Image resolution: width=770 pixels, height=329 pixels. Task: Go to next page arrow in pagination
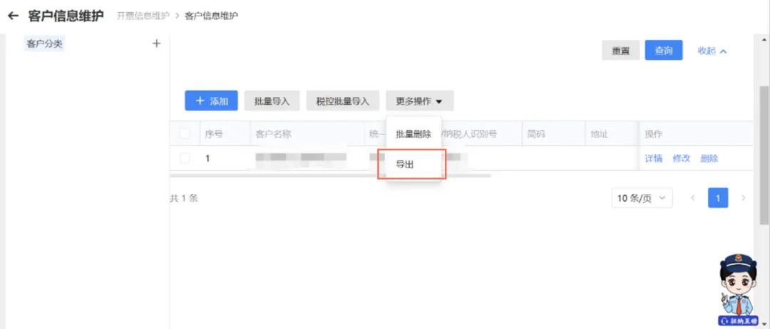pyautogui.click(x=743, y=198)
